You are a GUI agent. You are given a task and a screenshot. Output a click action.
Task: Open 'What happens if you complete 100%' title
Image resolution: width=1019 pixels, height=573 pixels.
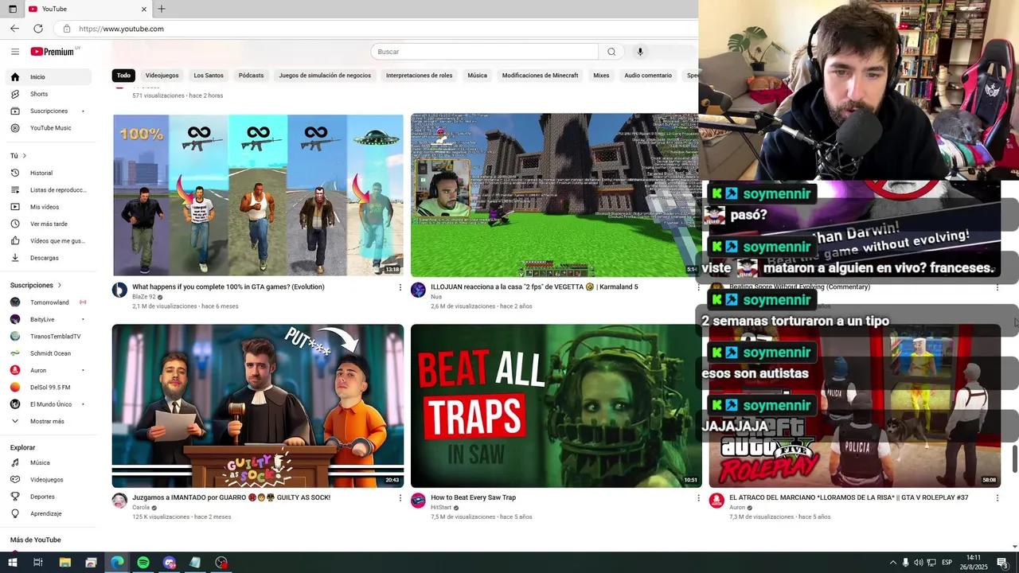point(228,286)
